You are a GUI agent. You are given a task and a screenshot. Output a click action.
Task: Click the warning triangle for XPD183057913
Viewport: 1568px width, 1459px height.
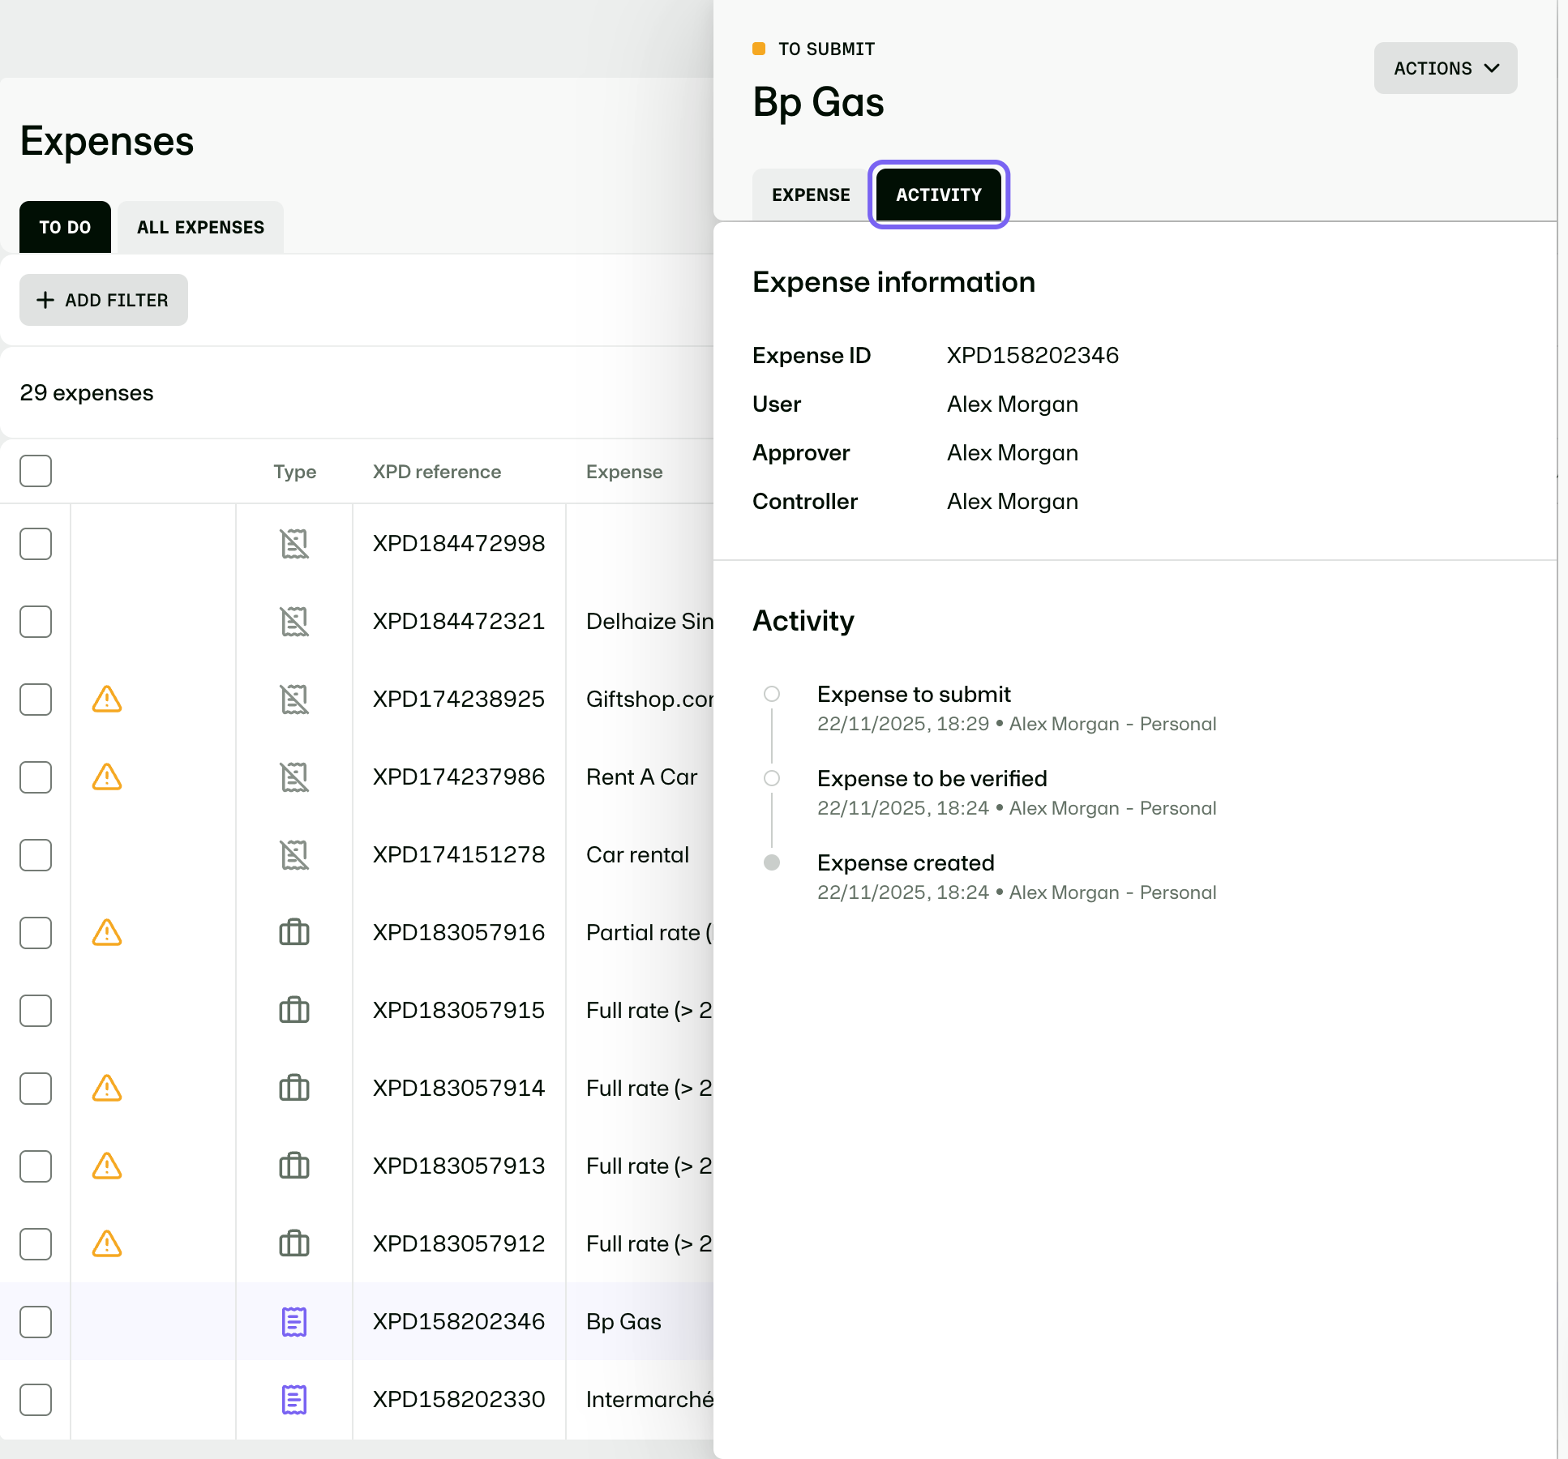click(x=107, y=1166)
